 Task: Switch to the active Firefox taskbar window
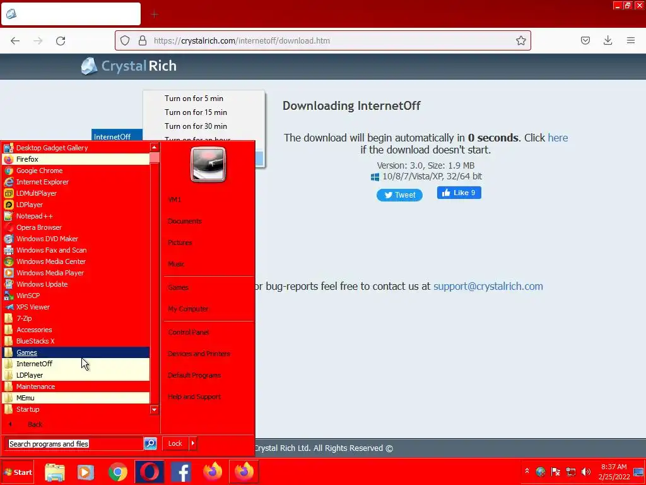pyautogui.click(x=244, y=472)
